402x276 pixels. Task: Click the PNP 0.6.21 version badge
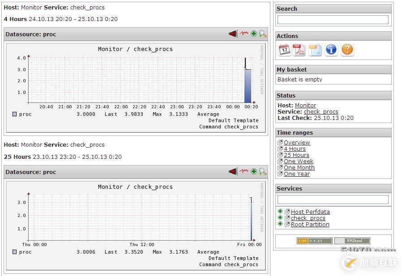tap(315, 241)
